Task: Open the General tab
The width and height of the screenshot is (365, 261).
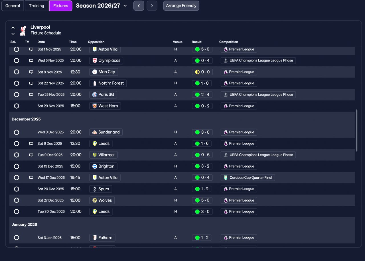Action: 13,6
